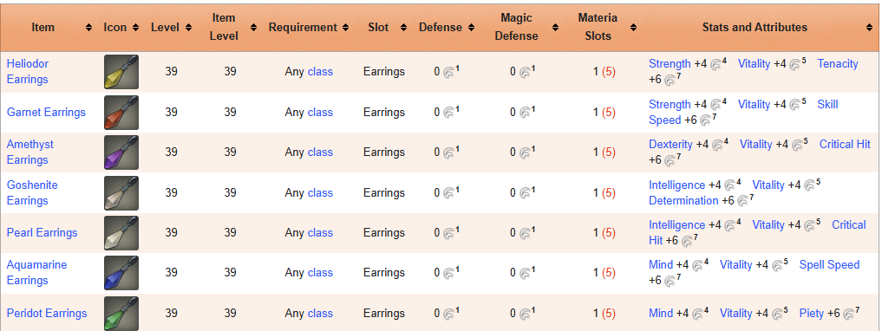
Task: Click the blue Aquamarine Earrings icon
Action: (x=121, y=273)
